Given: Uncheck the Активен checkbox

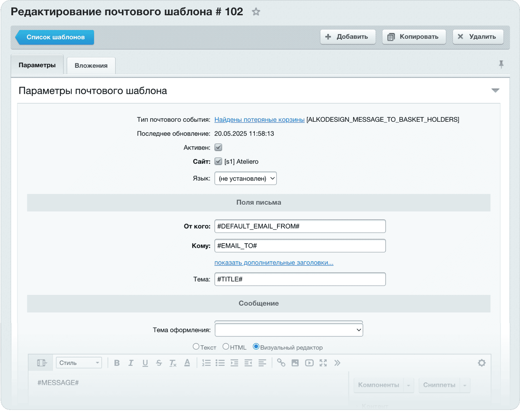Looking at the screenshot, I should [x=218, y=147].
